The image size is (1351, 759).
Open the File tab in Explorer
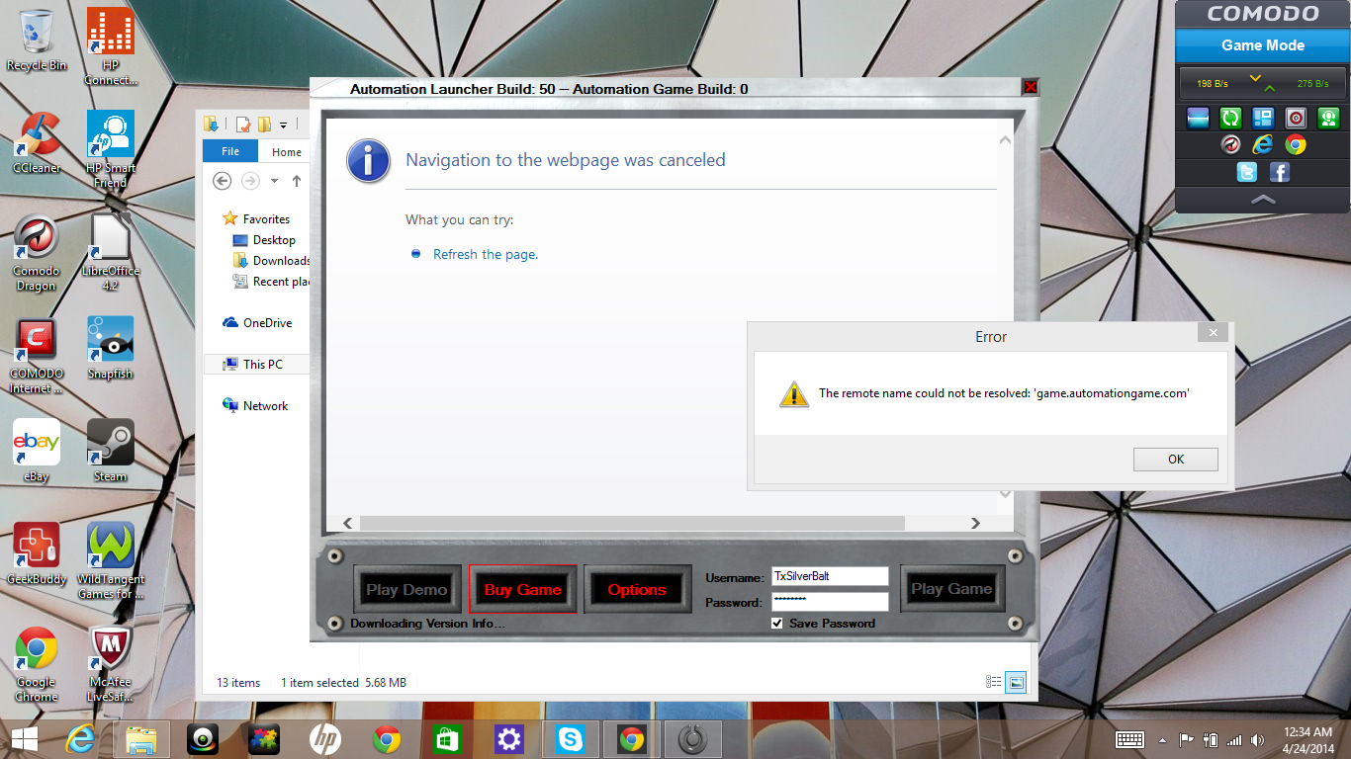click(230, 151)
